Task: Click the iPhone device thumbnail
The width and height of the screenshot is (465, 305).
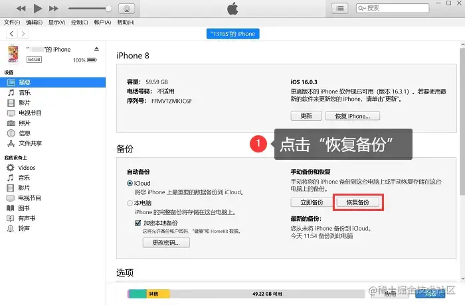Action: [x=13, y=54]
